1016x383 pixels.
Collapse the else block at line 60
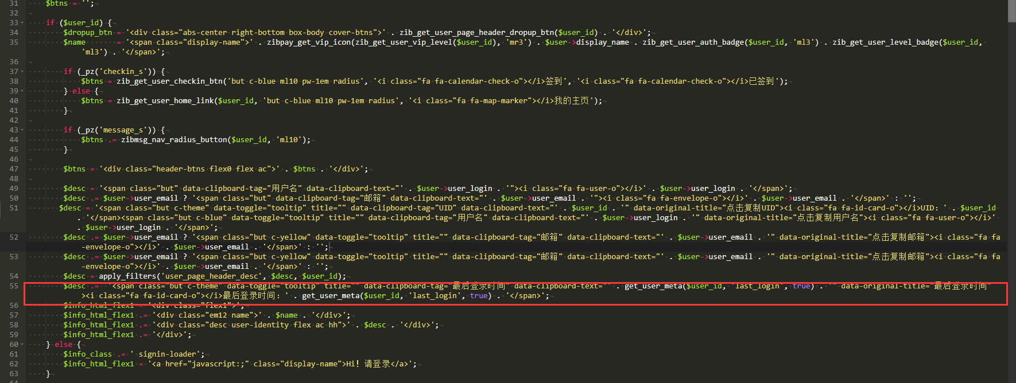(x=22, y=345)
